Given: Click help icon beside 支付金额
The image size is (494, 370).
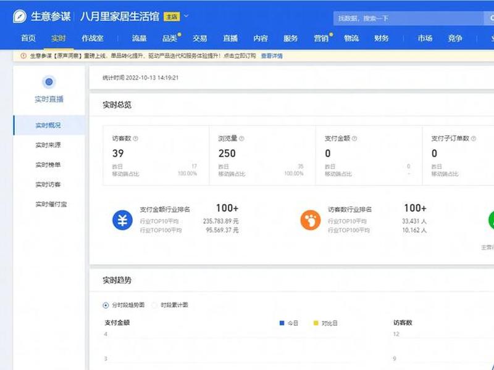Looking at the screenshot, I should (354, 138).
